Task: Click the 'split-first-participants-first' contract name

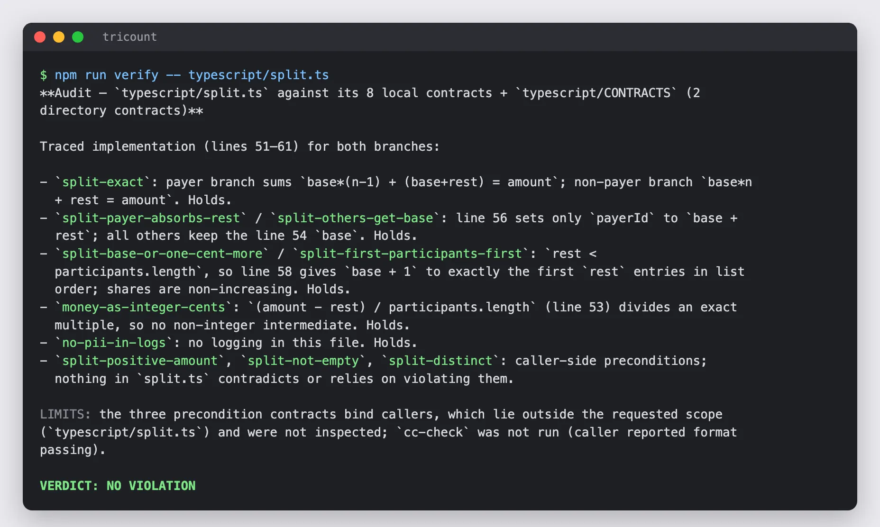Action: 411,254
